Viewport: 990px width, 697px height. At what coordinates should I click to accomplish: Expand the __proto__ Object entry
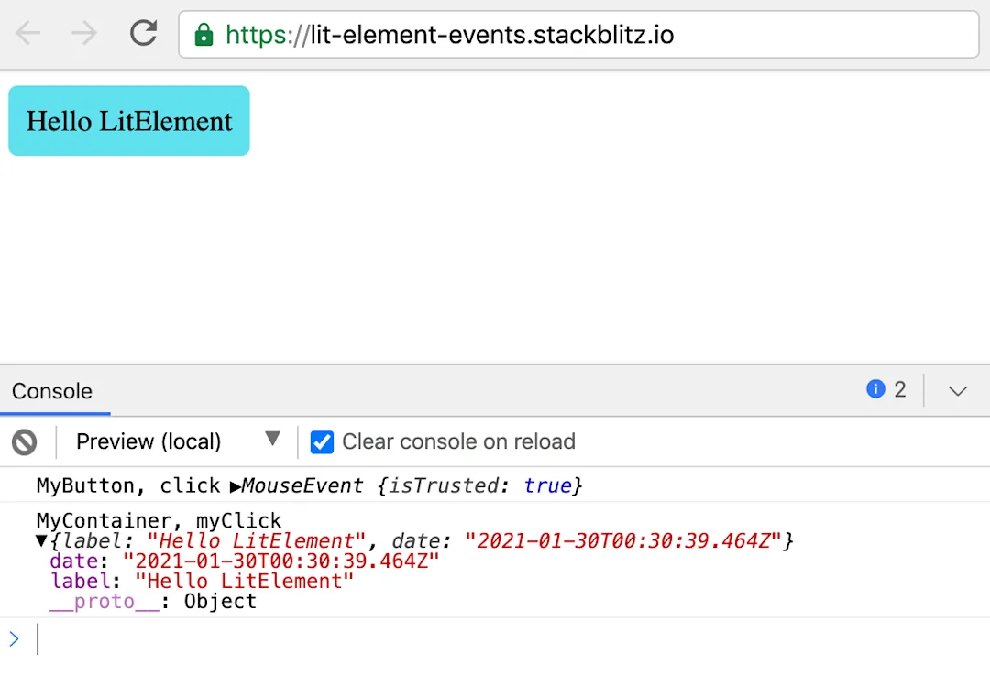pyautogui.click(x=104, y=601)
